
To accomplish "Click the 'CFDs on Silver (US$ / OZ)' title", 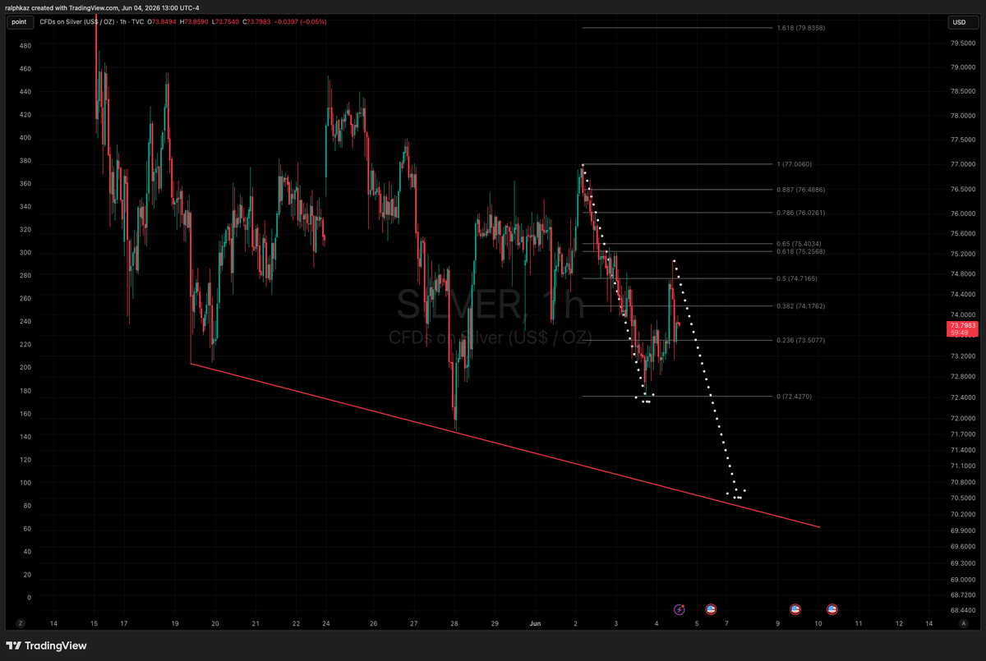I will tap(76, 21).
